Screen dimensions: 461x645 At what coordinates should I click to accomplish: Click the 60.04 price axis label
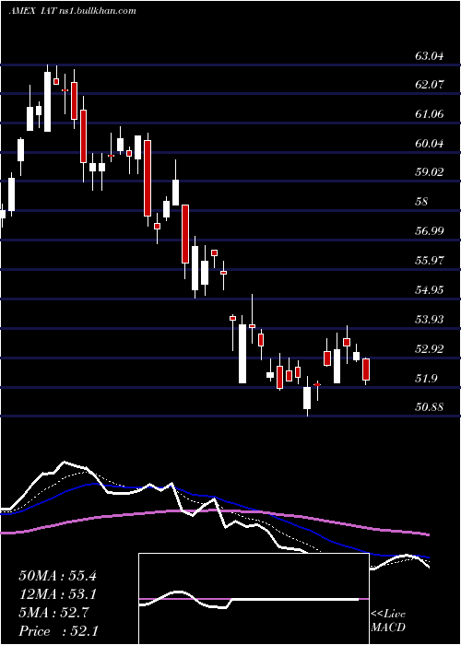[430, 144]
